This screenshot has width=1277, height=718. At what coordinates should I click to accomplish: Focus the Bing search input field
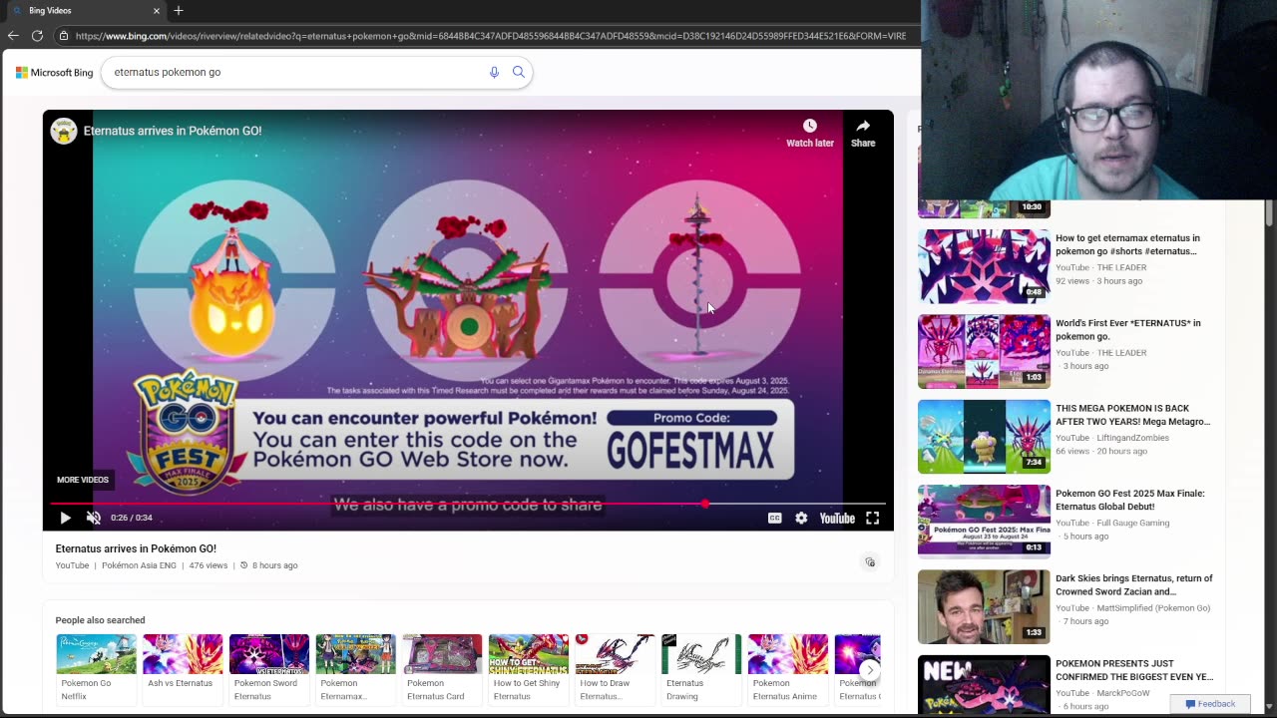[294, 72]
